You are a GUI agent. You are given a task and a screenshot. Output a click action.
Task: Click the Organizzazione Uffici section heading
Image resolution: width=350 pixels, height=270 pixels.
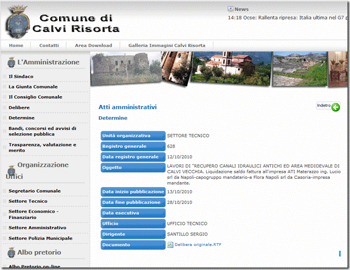(x=37, y=171)
